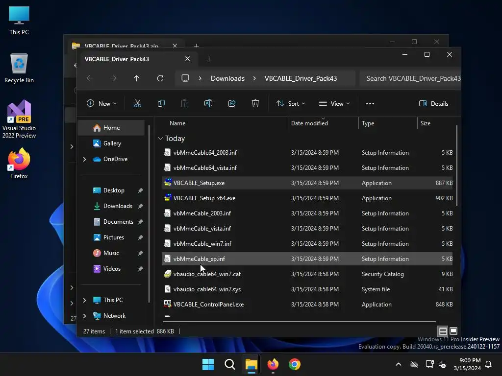
Task: Open the See more ellipsis menu
Action: 370,104
